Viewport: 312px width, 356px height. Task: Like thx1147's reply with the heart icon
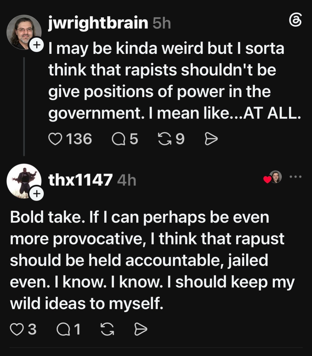point(17,329)
